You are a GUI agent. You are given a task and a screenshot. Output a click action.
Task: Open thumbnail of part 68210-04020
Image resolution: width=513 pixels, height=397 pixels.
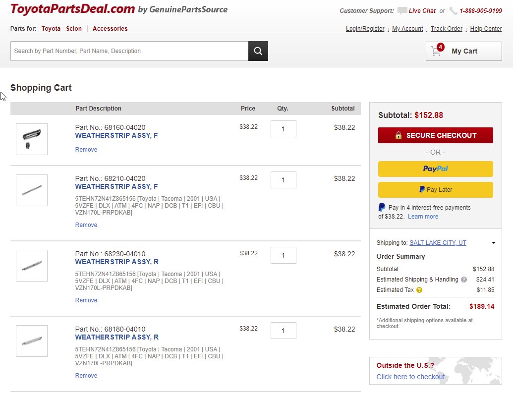pyautogui.click(x=32, y=190)
